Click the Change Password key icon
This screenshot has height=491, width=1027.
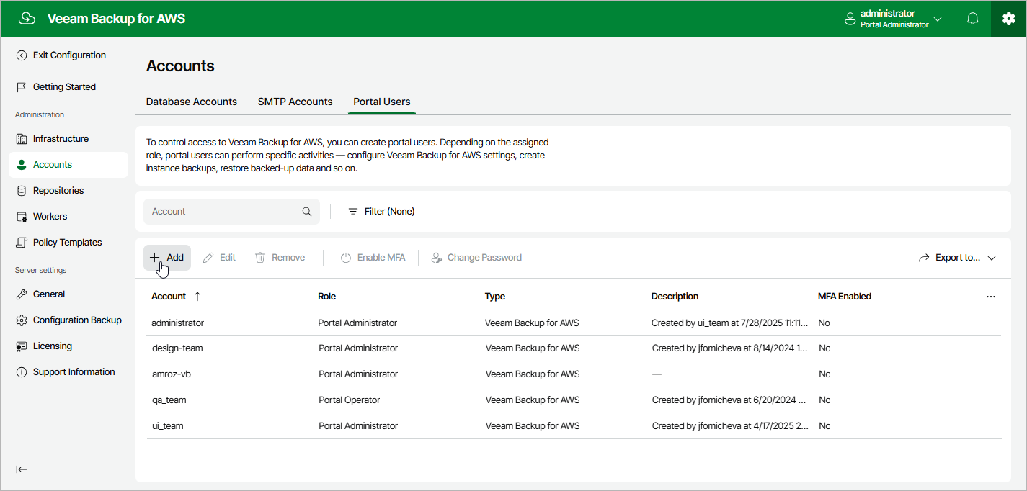[x=436, y=258]
